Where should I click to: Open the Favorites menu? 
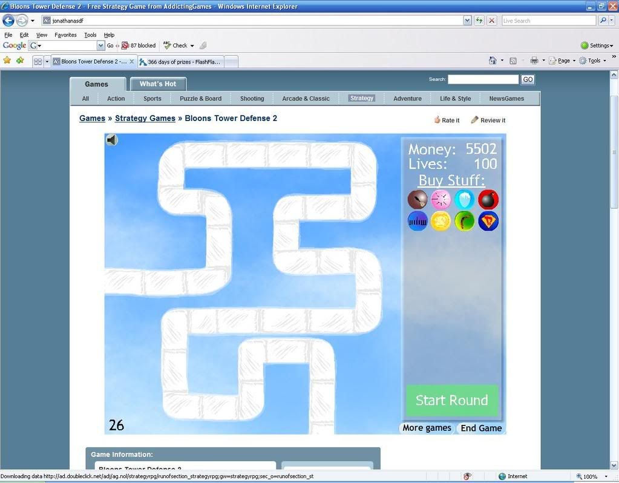pyautogui.click(x=65, y=35)
